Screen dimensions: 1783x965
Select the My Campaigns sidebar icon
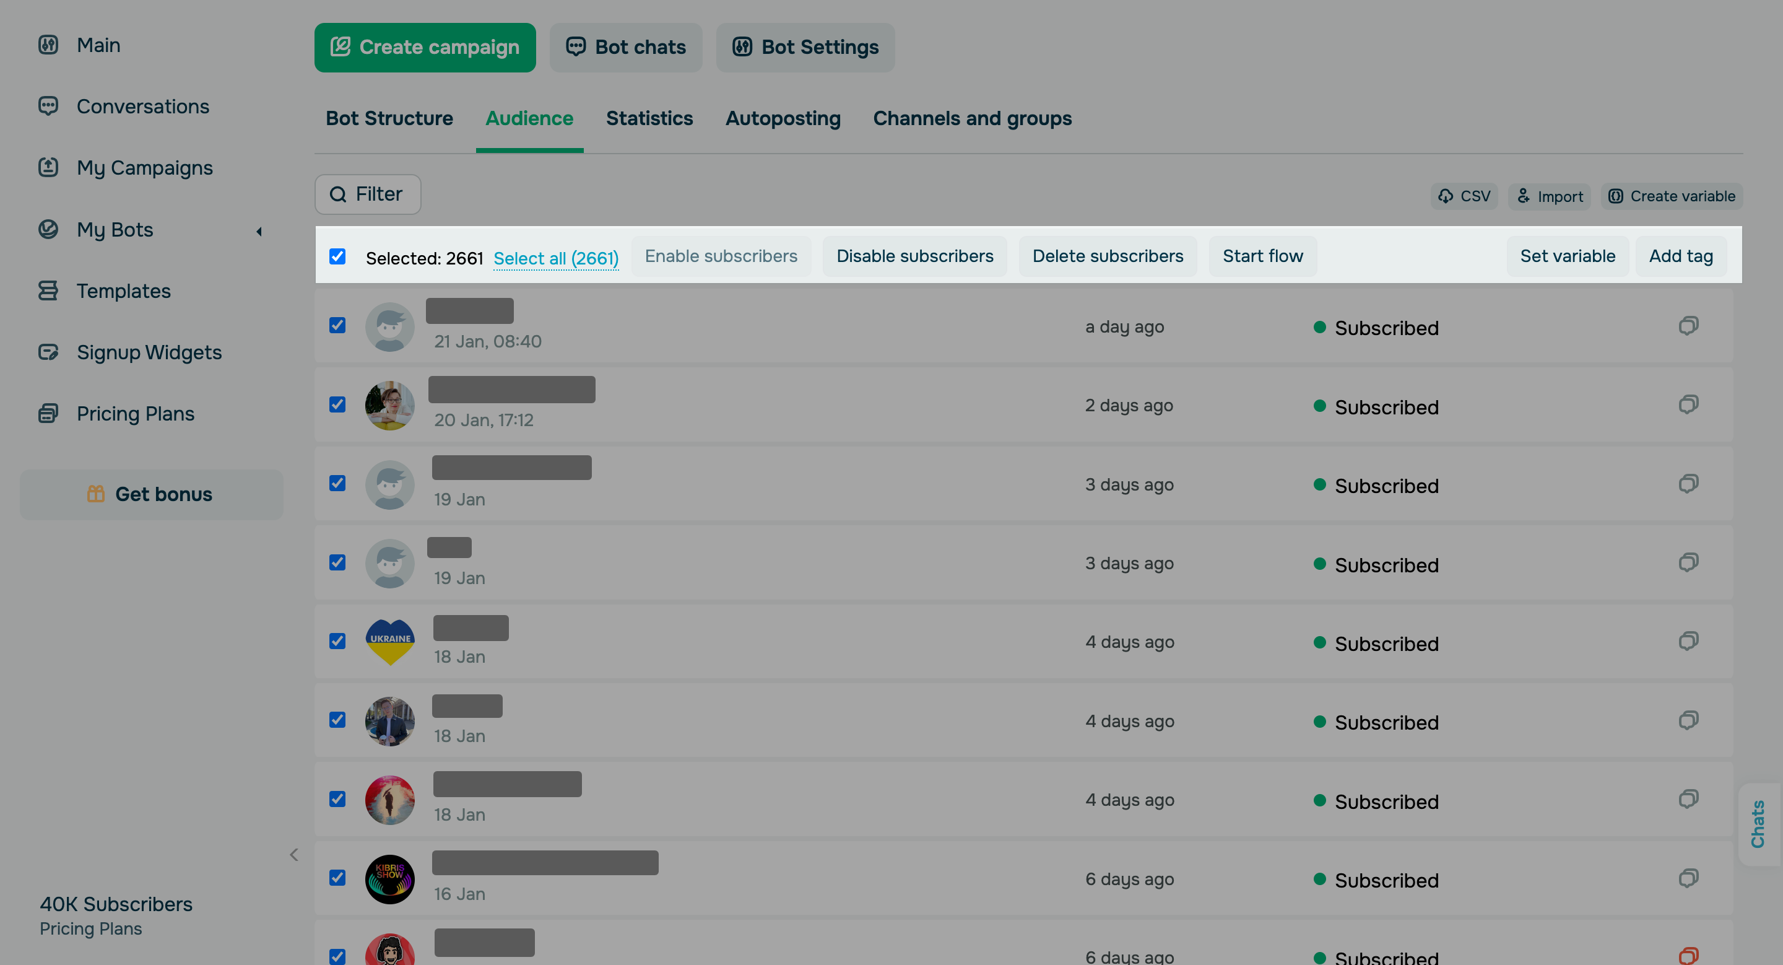pyautogui.click(x=48, y=167)
